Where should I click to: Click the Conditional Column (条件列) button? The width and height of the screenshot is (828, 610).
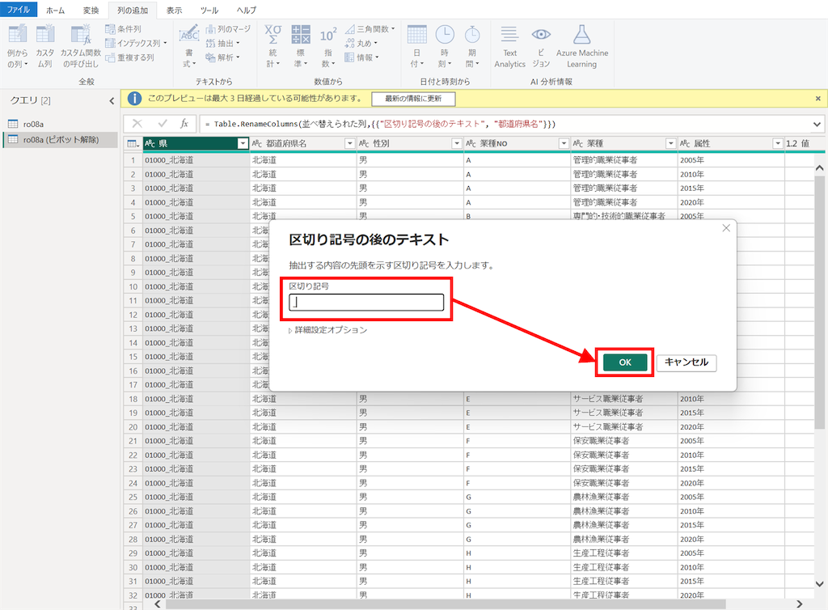(x=123, y=29)
